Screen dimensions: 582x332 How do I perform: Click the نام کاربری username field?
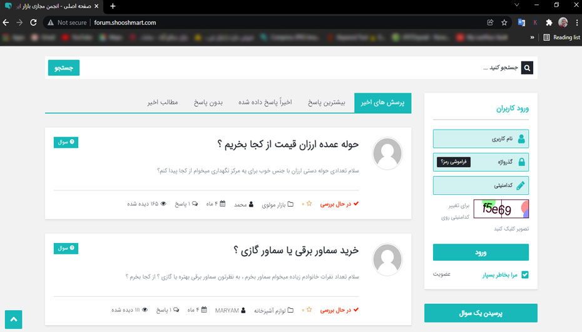pos(481,138)
